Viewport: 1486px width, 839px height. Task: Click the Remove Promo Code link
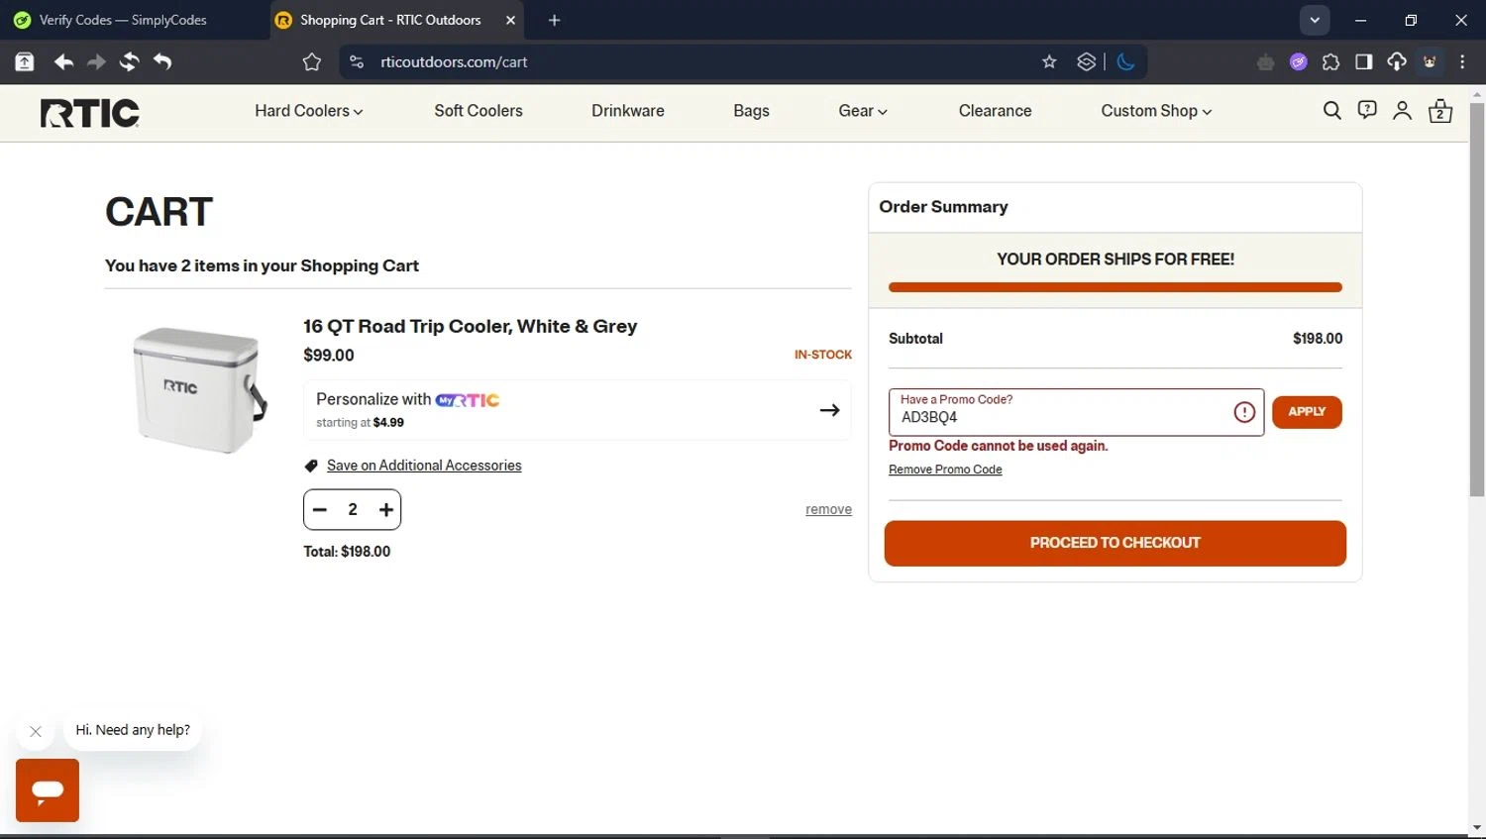click(x=945, y=470)
